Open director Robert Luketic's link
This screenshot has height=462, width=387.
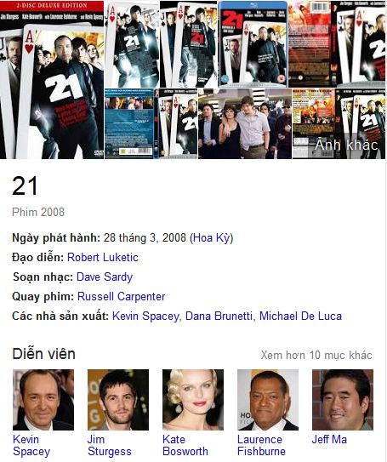pyautogui.click(x=103, y=257)
